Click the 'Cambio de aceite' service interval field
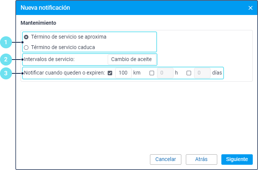 click(132, 60)
